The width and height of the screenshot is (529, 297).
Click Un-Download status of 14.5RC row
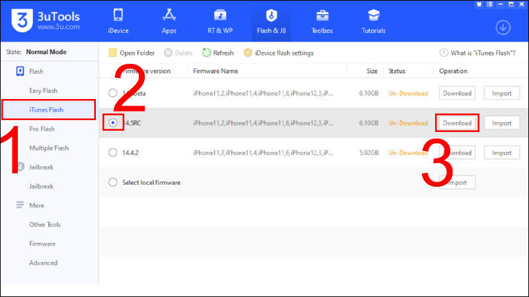408,123
